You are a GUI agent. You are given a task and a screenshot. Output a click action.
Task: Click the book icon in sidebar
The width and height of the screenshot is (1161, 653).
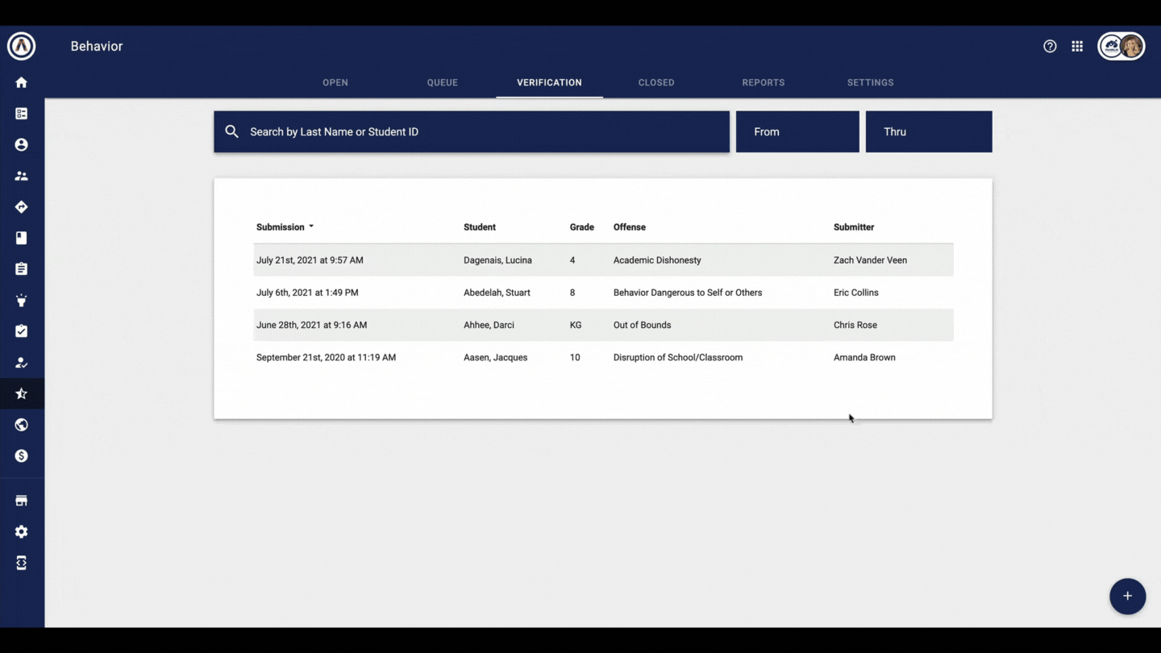22,238
